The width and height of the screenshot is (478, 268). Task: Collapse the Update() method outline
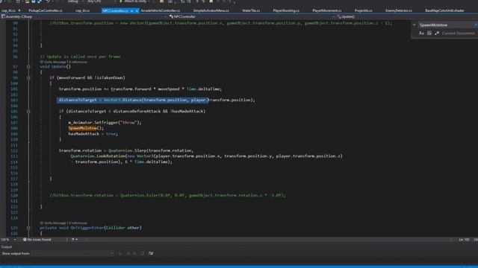point(28,66)
